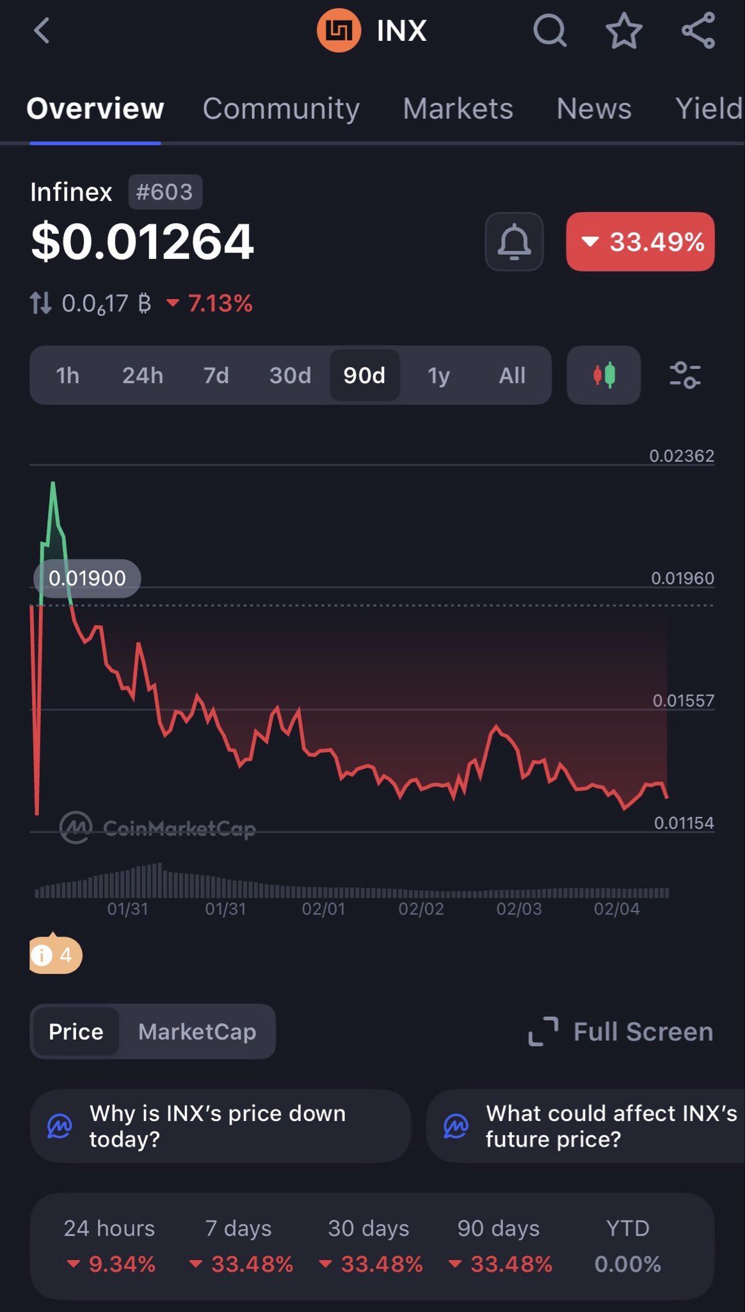This screenshot has height=1312, width=745.
Task: Tap the BTC price swap arrows icon
Action: click(x=41, y=303)
